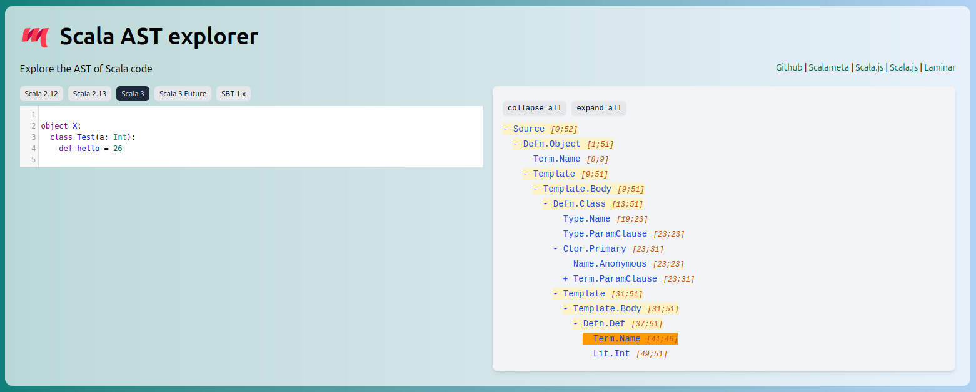Image resolution: width=976 pixels, height=392 pixels.
Task: Click 'Explore the AST of Scala code' text
Action: (x=86, y=69)
